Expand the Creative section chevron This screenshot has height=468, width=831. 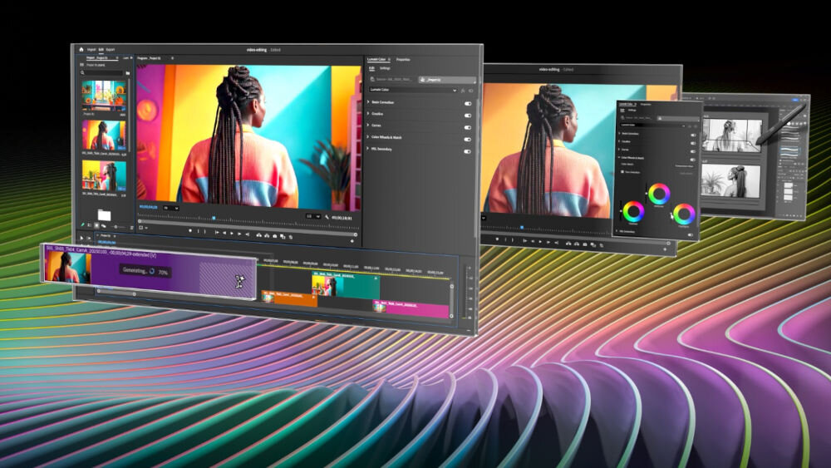tap(369, 115)
